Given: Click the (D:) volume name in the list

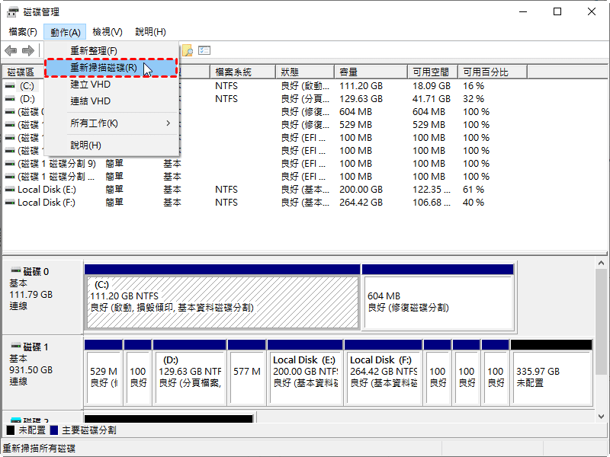Looking at the screenshot, I should click(x=27, y=99).
